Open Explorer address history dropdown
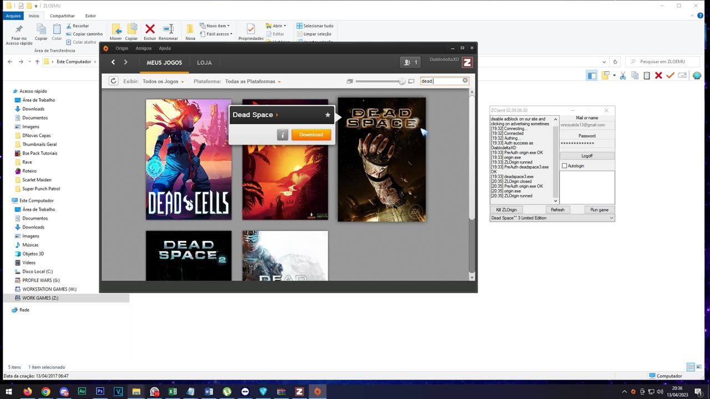Image resolution: width=710 pixels, height=399 pixels. tap(604, 62)
